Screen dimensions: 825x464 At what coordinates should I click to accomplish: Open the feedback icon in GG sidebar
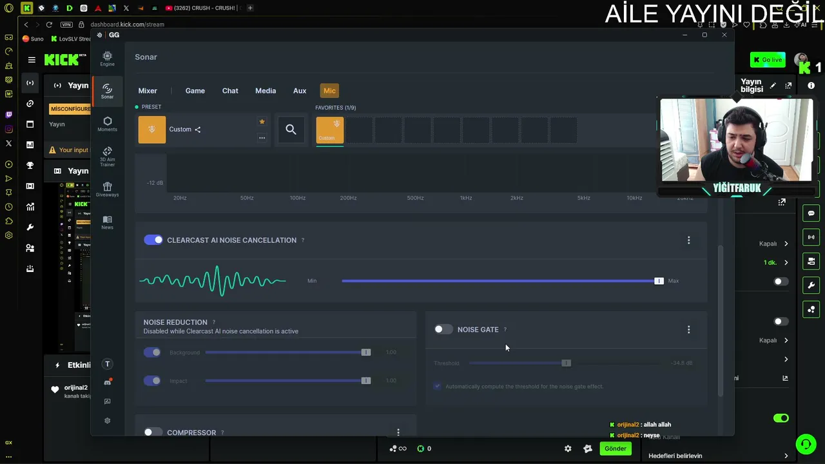[107, 401]
